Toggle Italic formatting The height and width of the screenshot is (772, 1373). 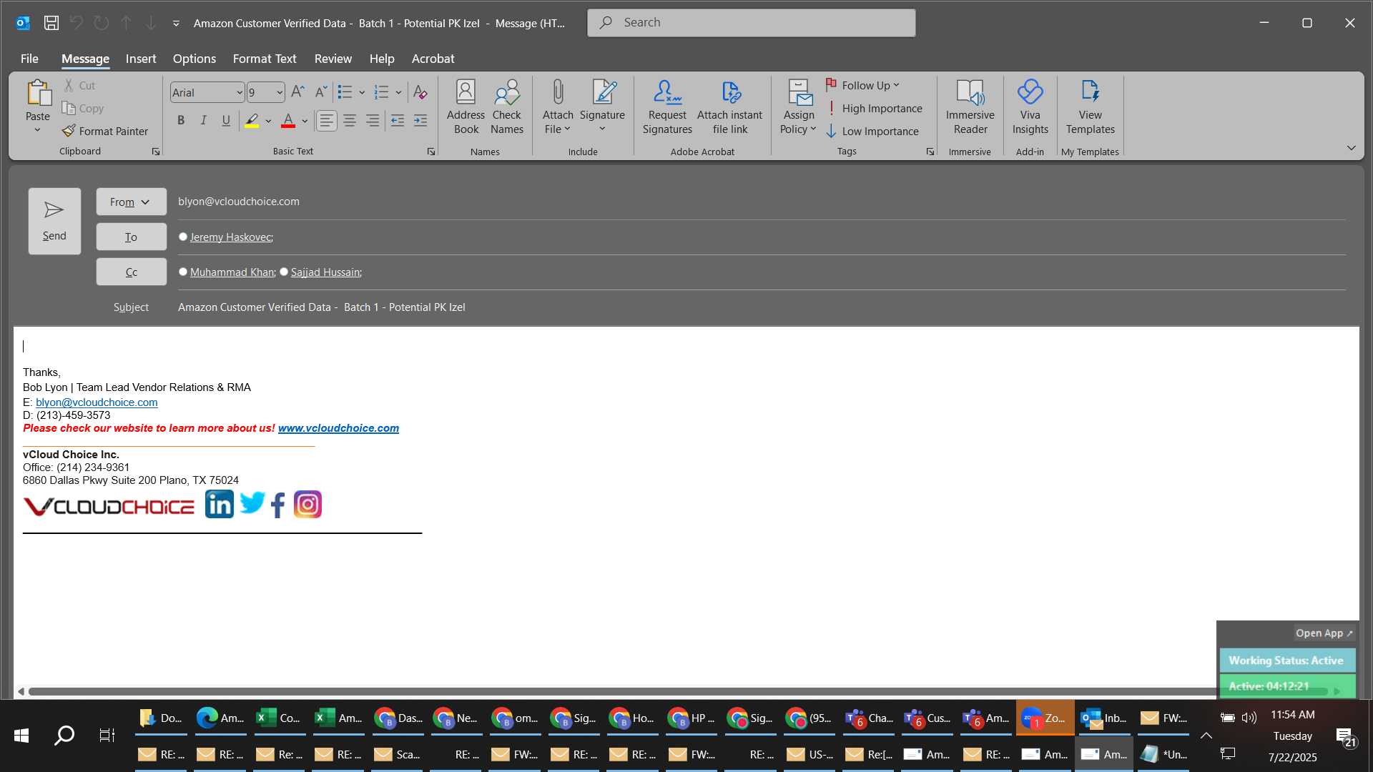[x=204, y=121]
